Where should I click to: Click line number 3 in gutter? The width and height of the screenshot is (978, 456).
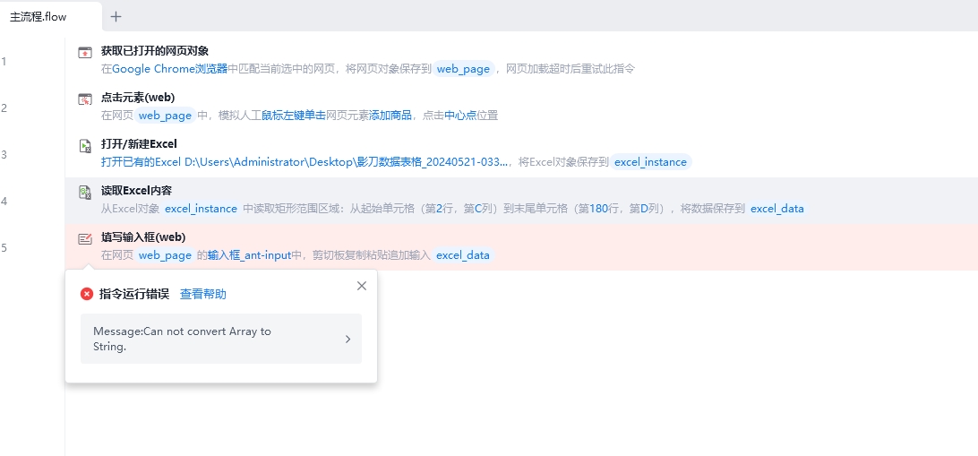(x=4, y=154)
